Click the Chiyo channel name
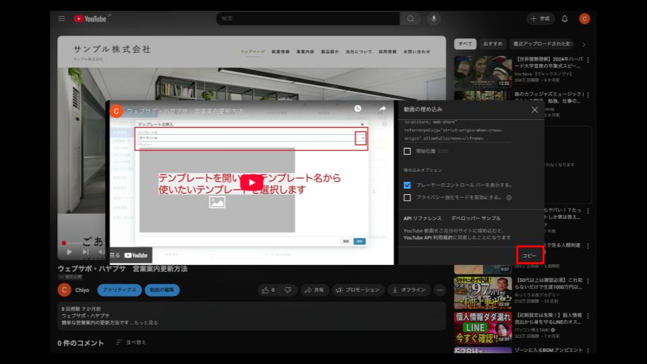The width and height of the screenshot is (647, 364). coord(82,290)
